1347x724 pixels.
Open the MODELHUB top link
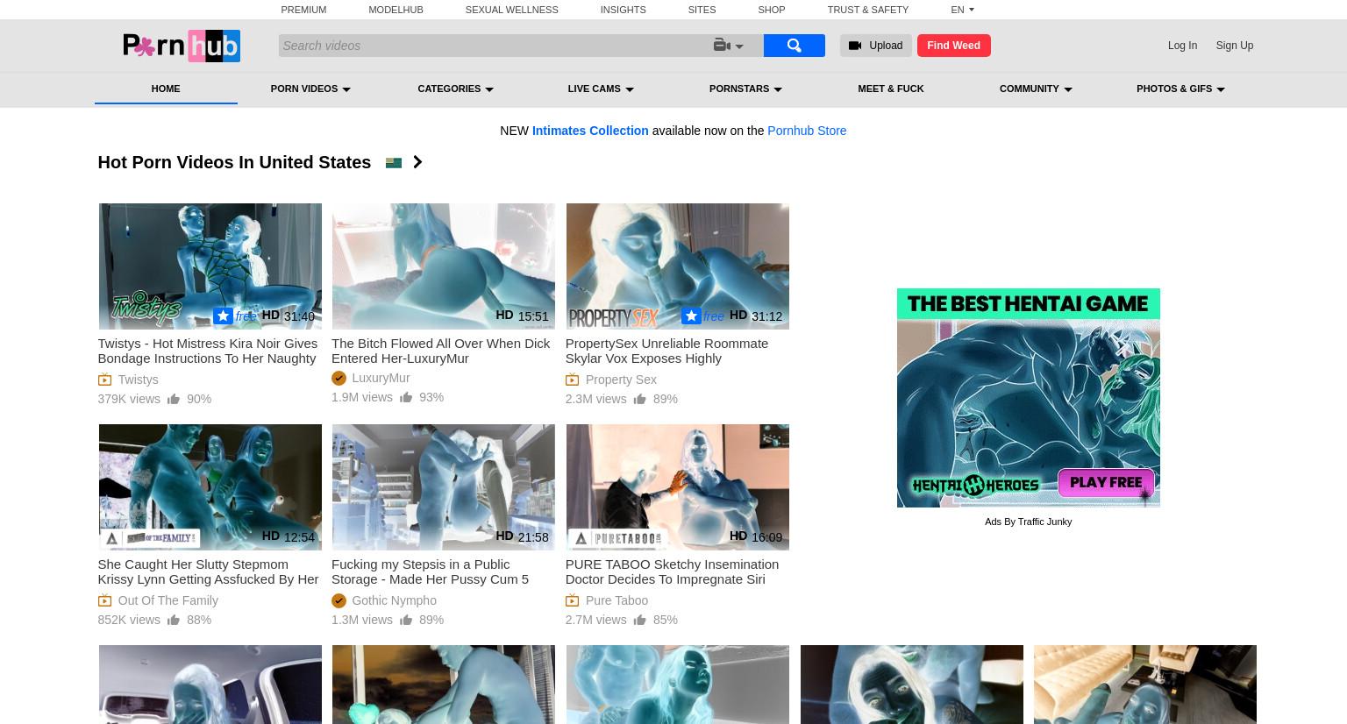point(396,10)
